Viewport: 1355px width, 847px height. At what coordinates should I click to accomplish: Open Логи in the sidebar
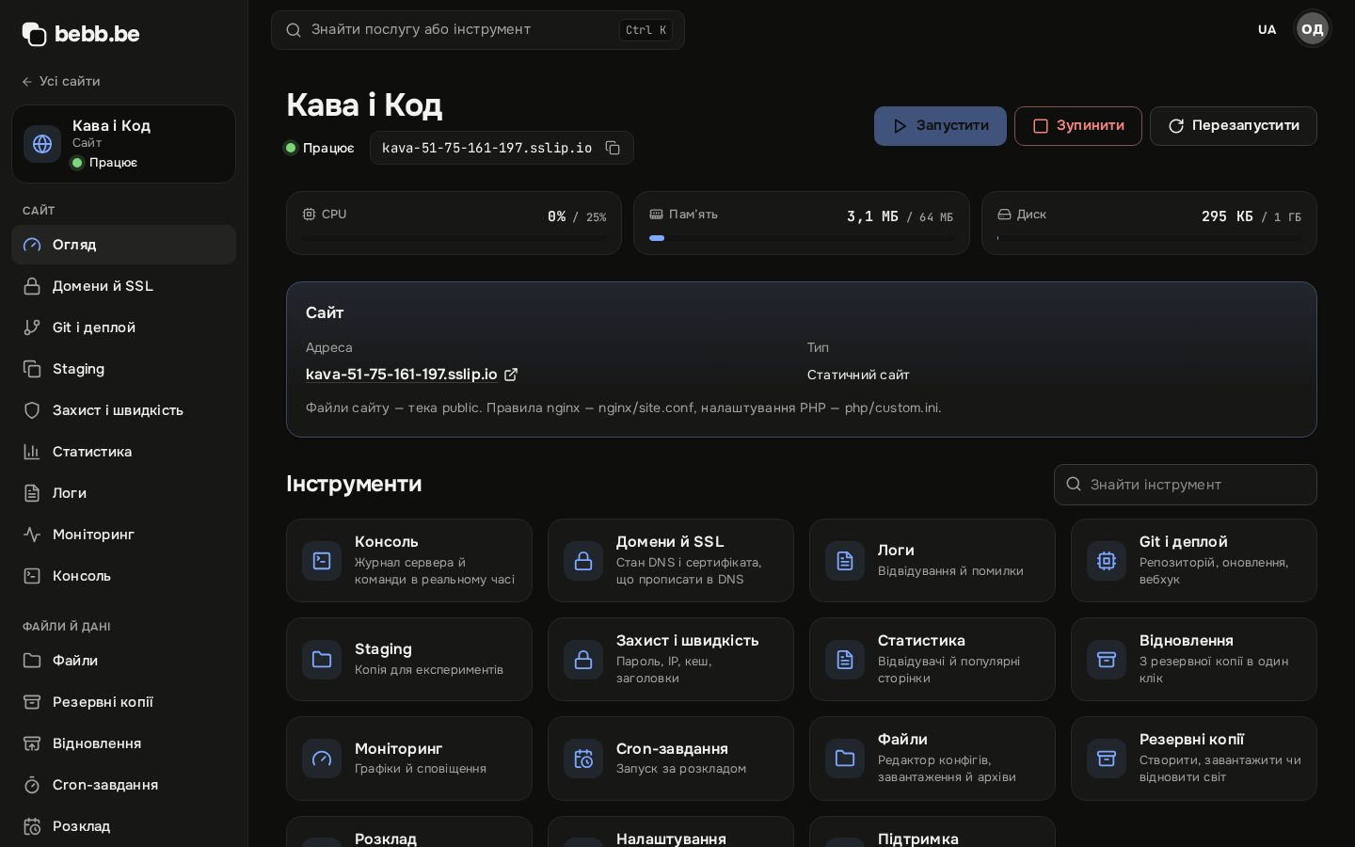coord(123,493)
